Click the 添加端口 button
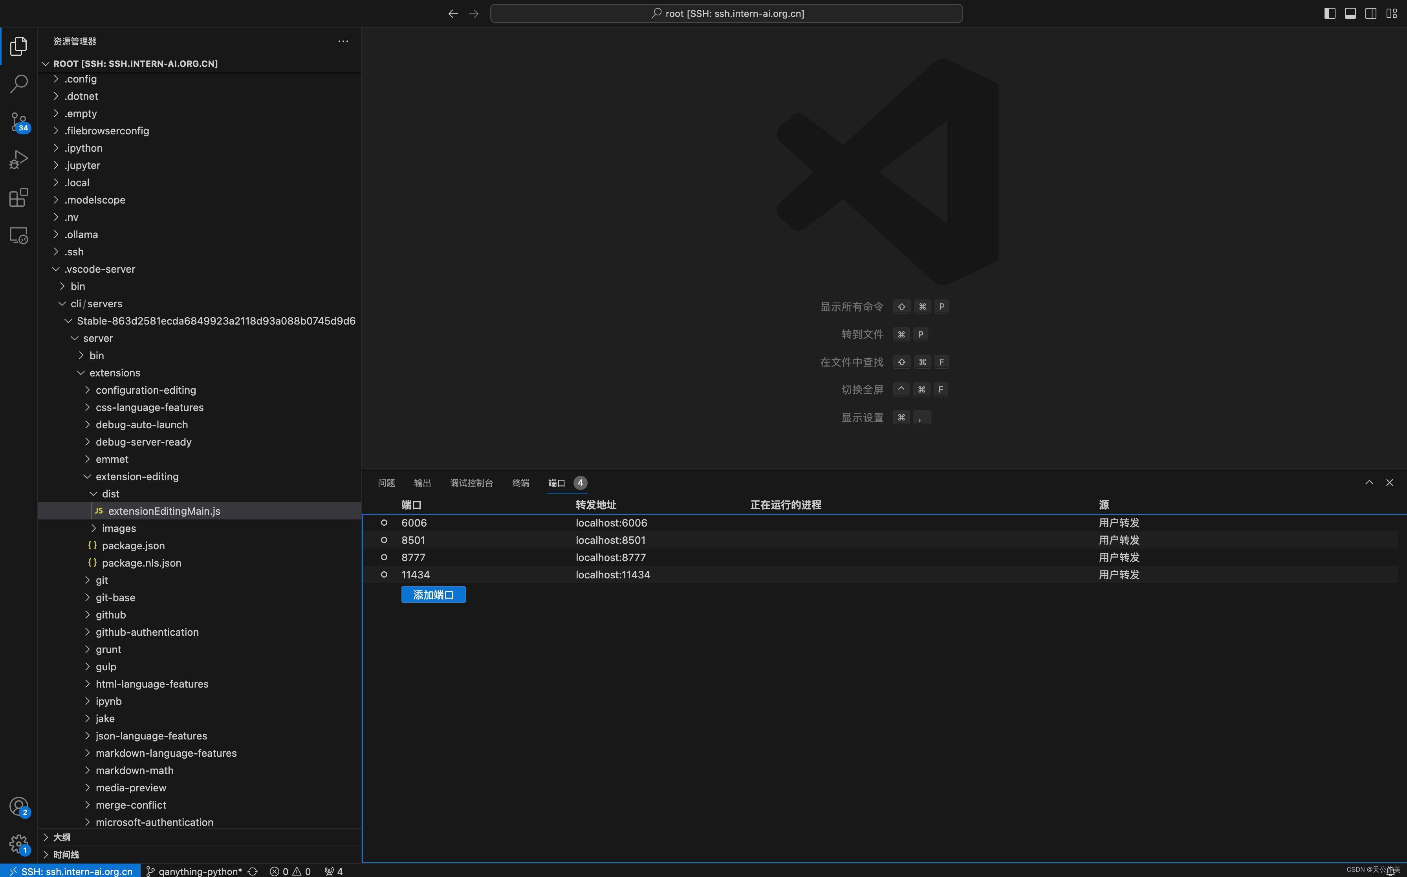The width and height of the screenshot is (1407, 877). click(x=433, y=594)
